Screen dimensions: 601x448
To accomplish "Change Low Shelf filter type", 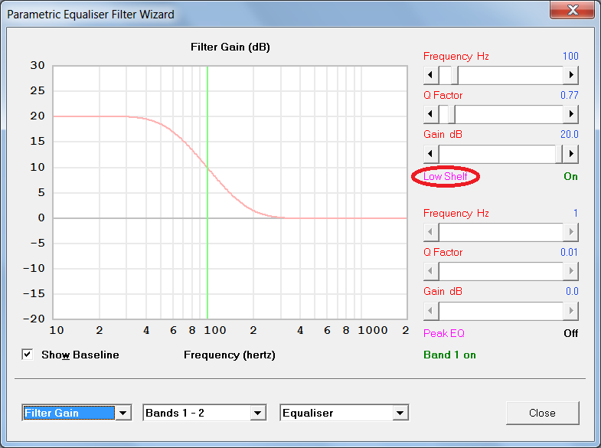I will [446, 176].
